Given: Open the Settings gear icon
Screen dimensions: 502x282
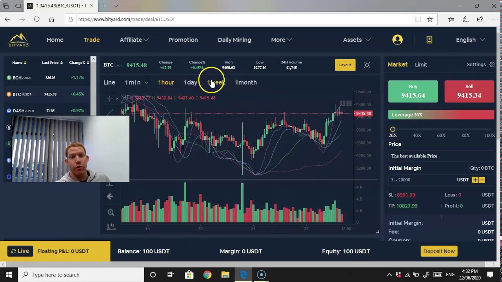Looking at the screenshot, I should [492, 65].
